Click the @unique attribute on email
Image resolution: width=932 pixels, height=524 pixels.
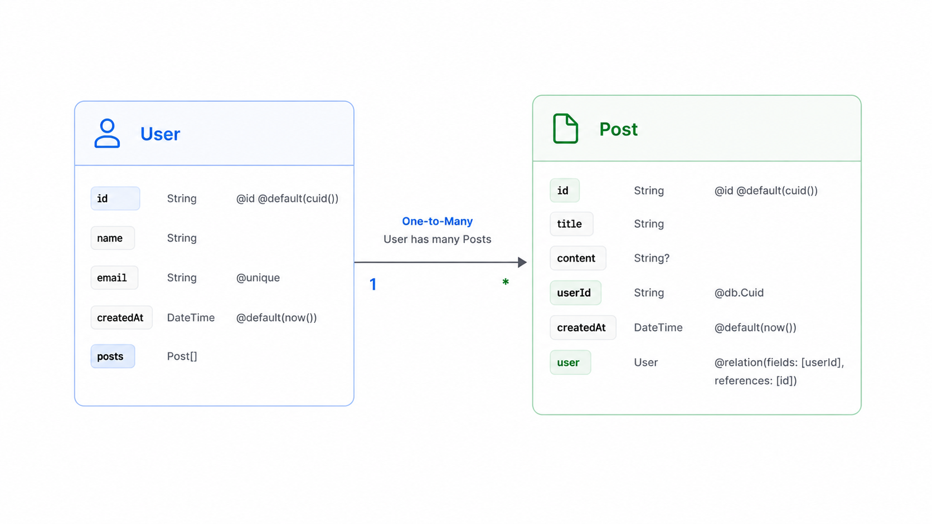pos(258,277)
